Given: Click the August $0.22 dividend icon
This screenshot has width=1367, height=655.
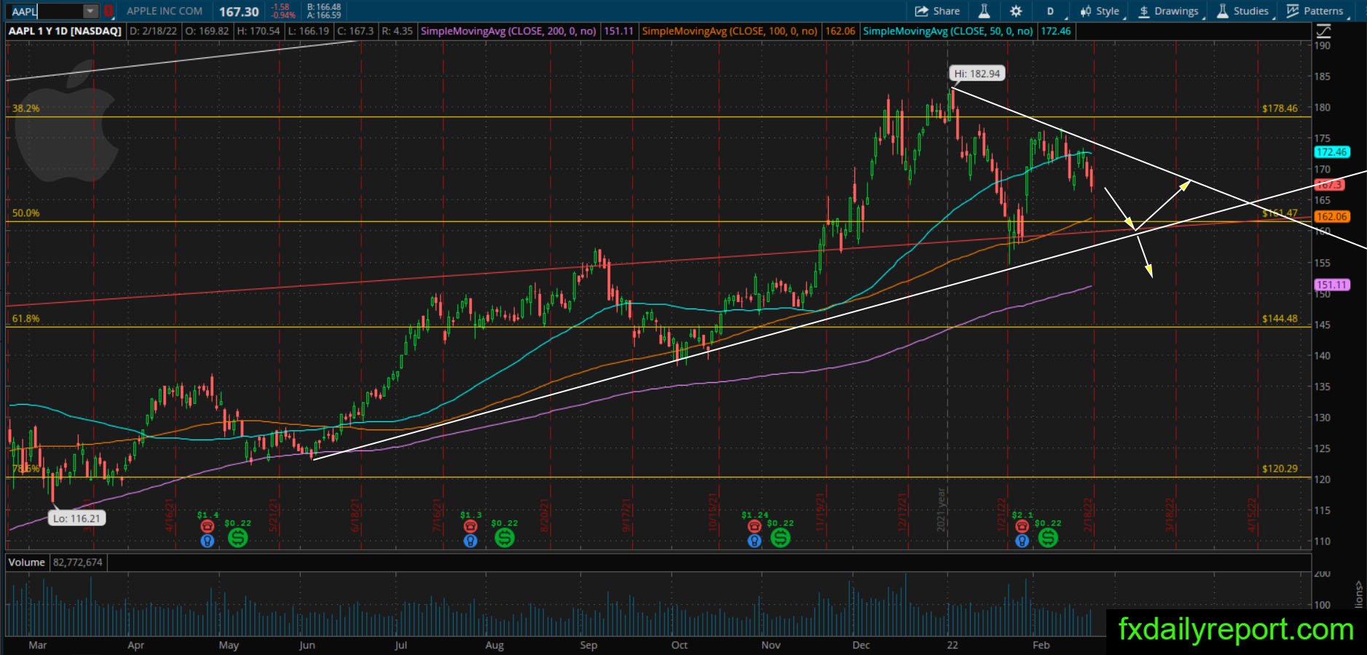Looking at the screenshot, I should tap(504, 538).
